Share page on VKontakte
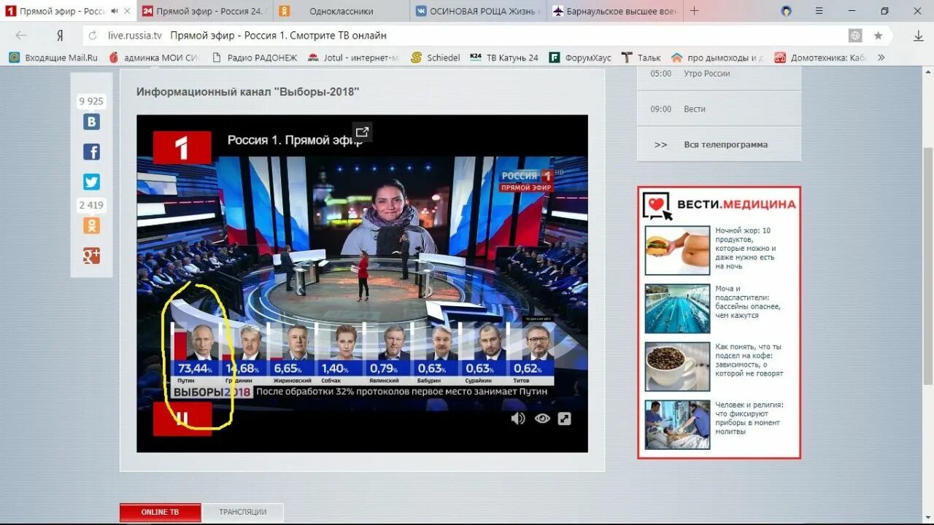934x525 pixels. coord(91,122)
